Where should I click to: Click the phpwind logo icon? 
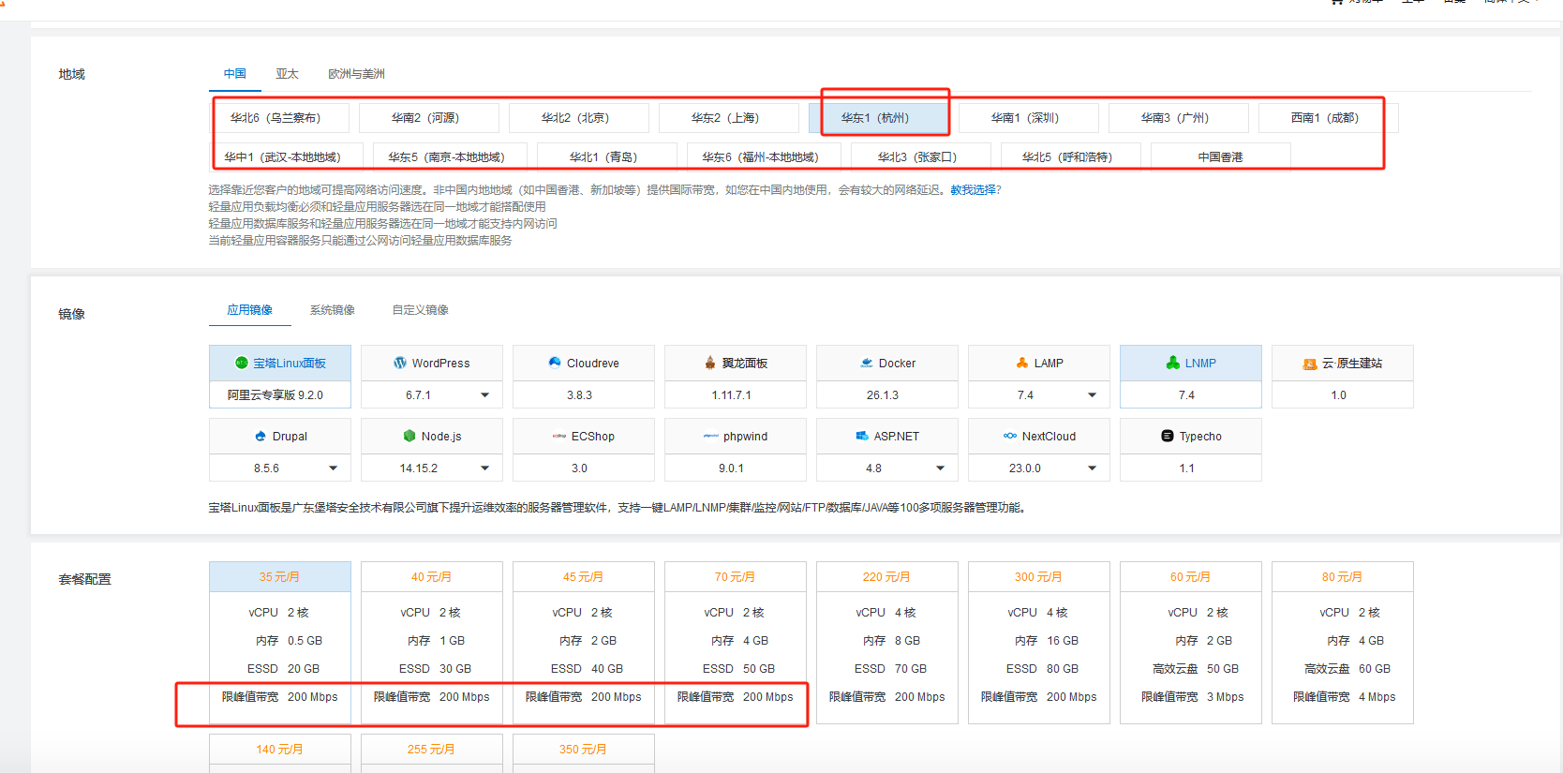tap(711, 436)
